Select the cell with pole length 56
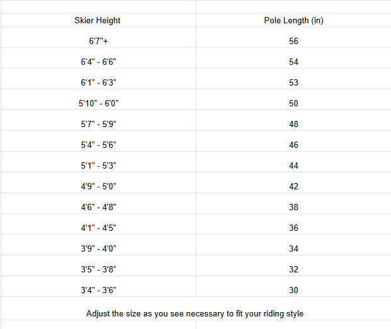391x329 pixels. pos(293,41)
